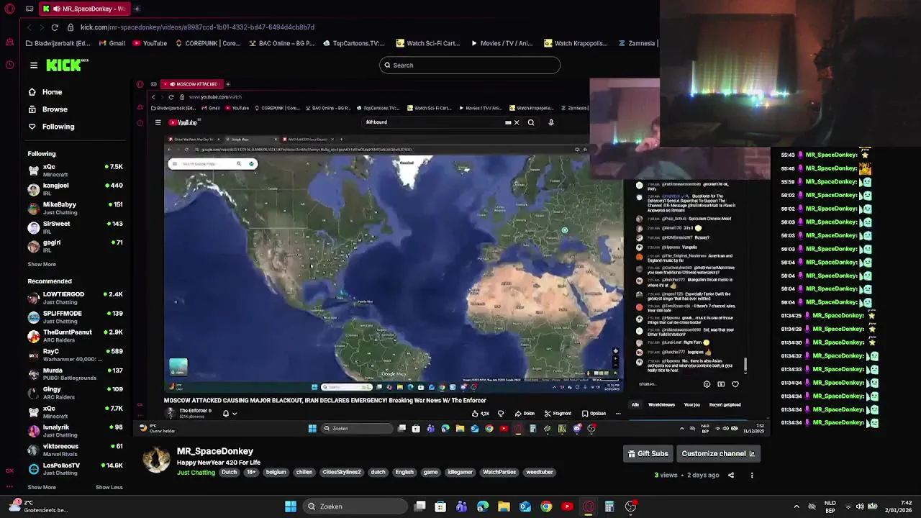Open MikeBabyy's channel in Following
Screen dimensions: 921x518
point(75,208)
